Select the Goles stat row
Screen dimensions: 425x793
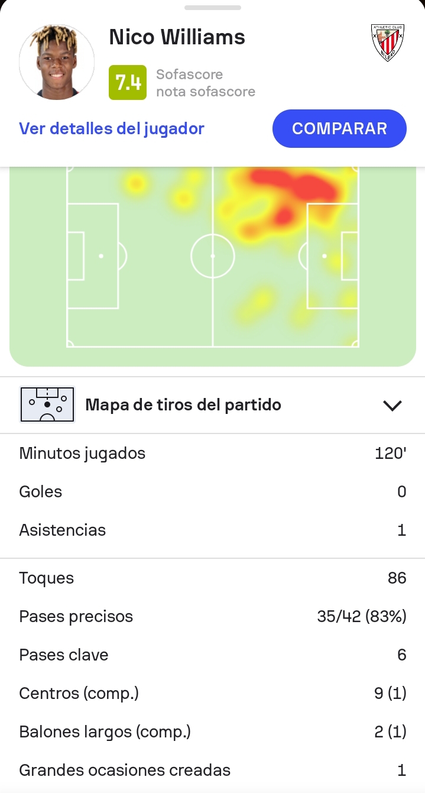point(212,492)
